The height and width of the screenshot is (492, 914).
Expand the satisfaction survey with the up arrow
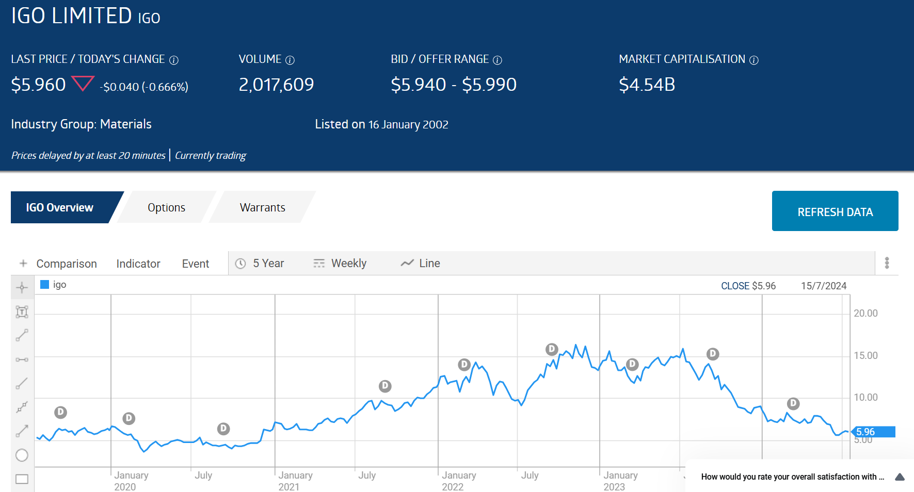[900, 477]
